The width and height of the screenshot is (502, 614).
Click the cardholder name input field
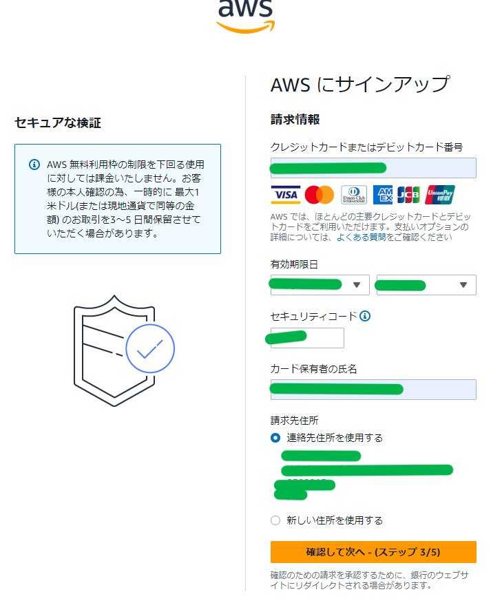373,390
